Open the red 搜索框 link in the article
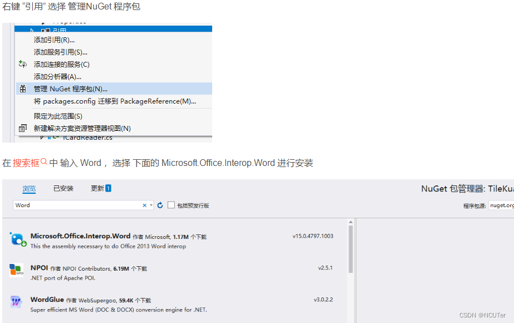514x323 pixels. pyautogui.click(x=26, y=163)
